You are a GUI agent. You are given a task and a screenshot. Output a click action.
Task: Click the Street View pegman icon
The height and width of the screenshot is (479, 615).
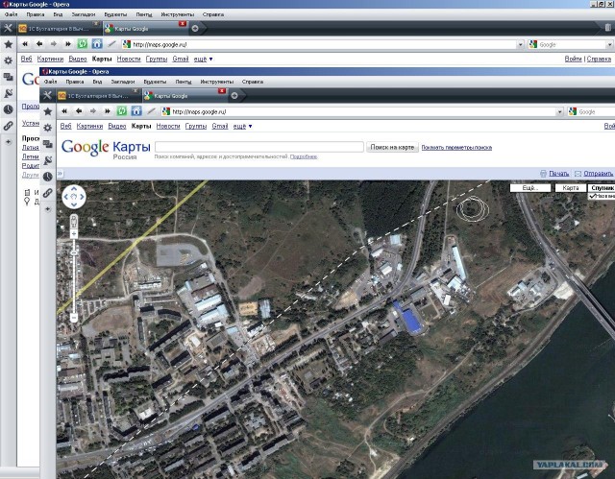click(x=74, y=223)
